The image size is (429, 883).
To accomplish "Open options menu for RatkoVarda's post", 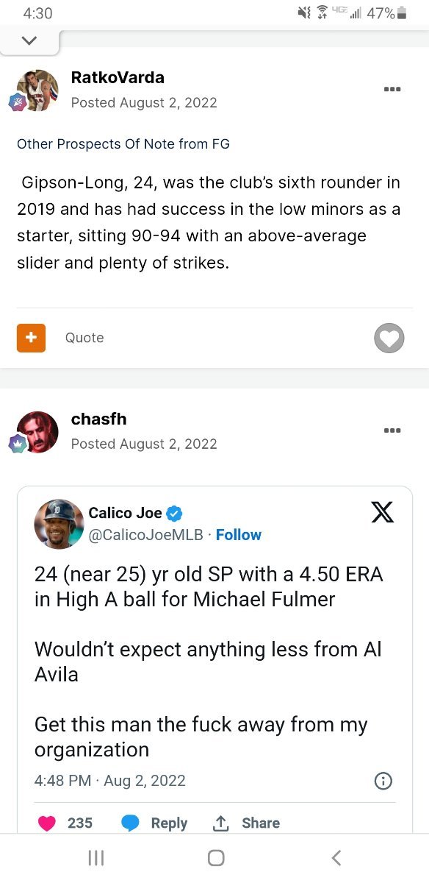I will (x=392, y=89).
